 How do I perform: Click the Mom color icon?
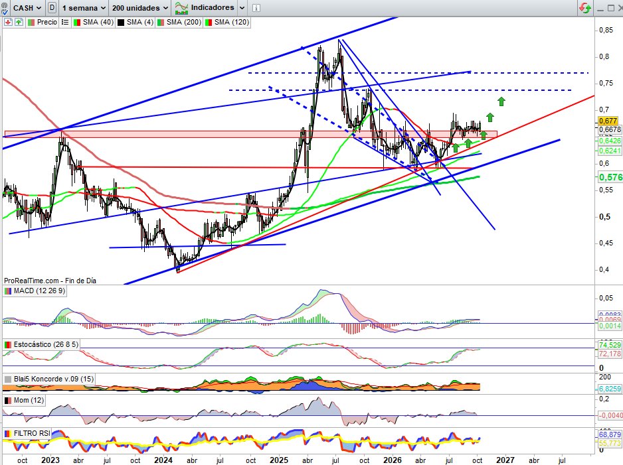[x=7, y=401]
